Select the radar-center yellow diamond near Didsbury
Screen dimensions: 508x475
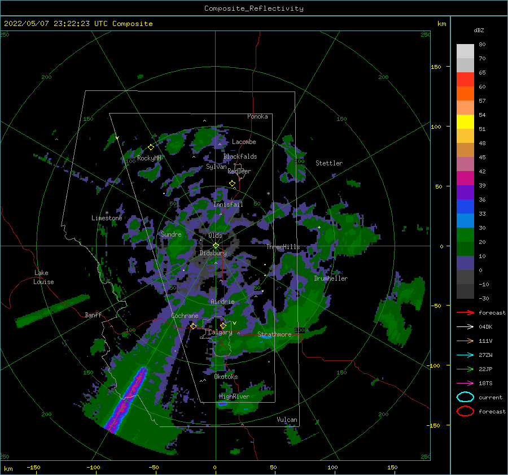click(216, 246)
